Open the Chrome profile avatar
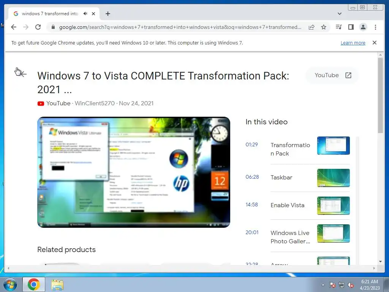 (x=363, y=27)
